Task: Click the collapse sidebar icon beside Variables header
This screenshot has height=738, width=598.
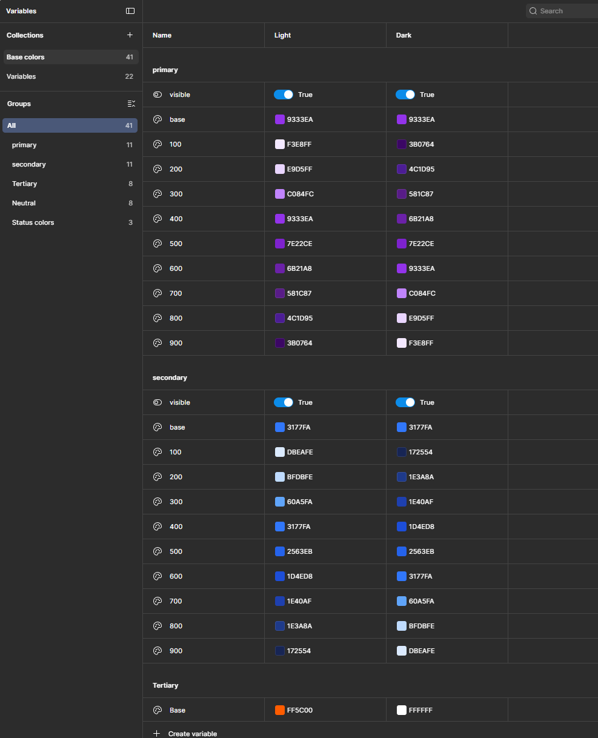Action: pyautogui.click(x=130, y=11)
